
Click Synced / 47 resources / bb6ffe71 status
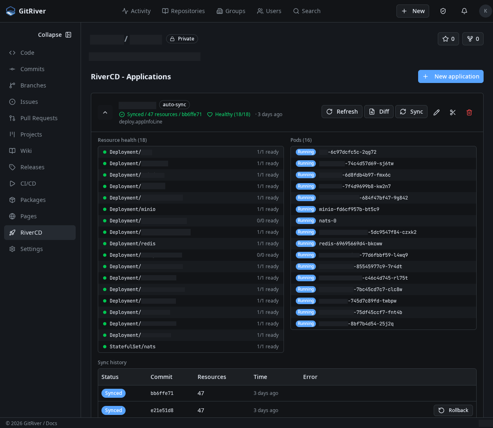160,114
